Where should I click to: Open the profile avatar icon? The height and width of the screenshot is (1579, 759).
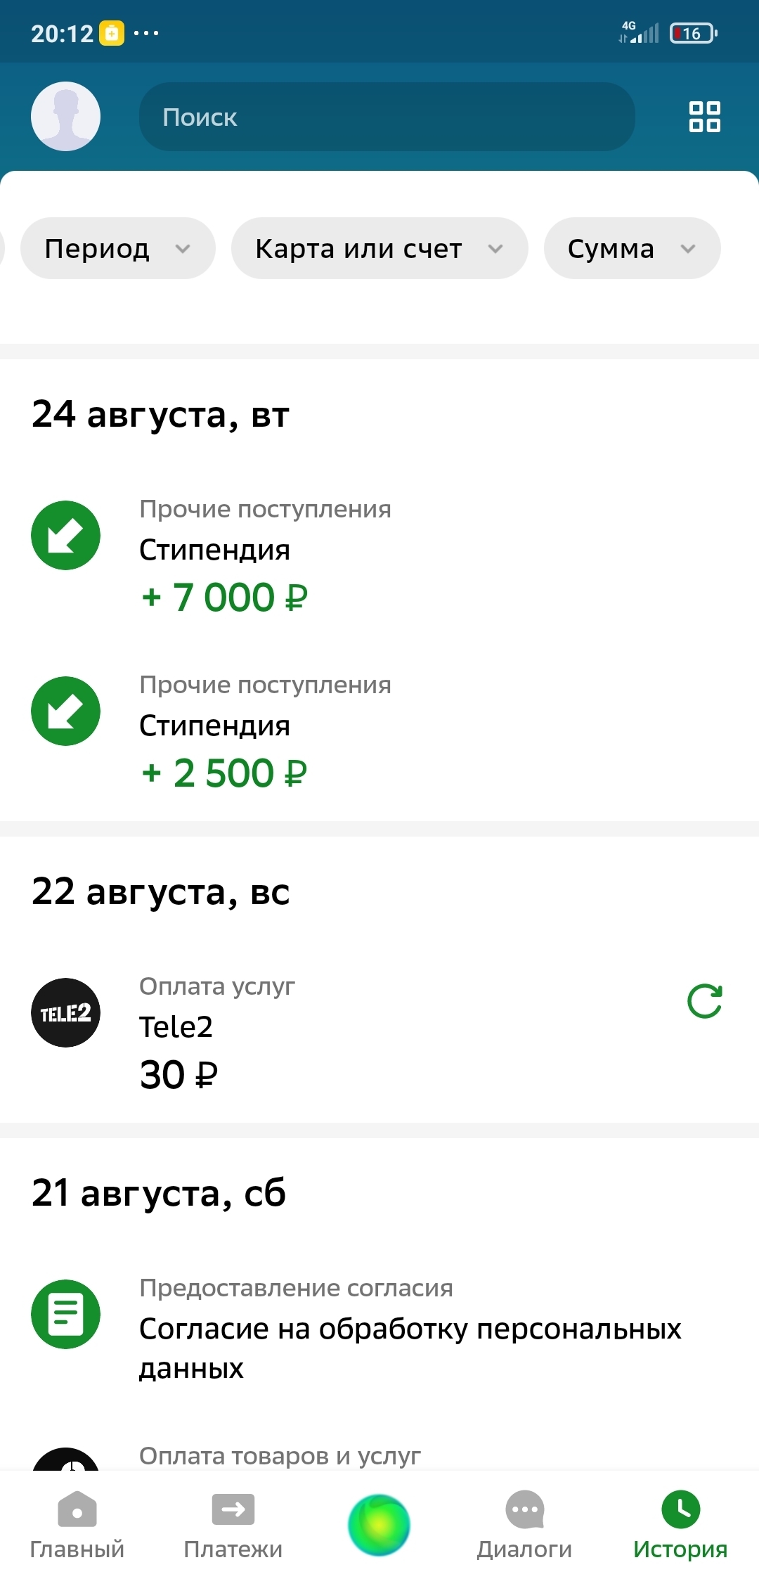coord(65,116)
